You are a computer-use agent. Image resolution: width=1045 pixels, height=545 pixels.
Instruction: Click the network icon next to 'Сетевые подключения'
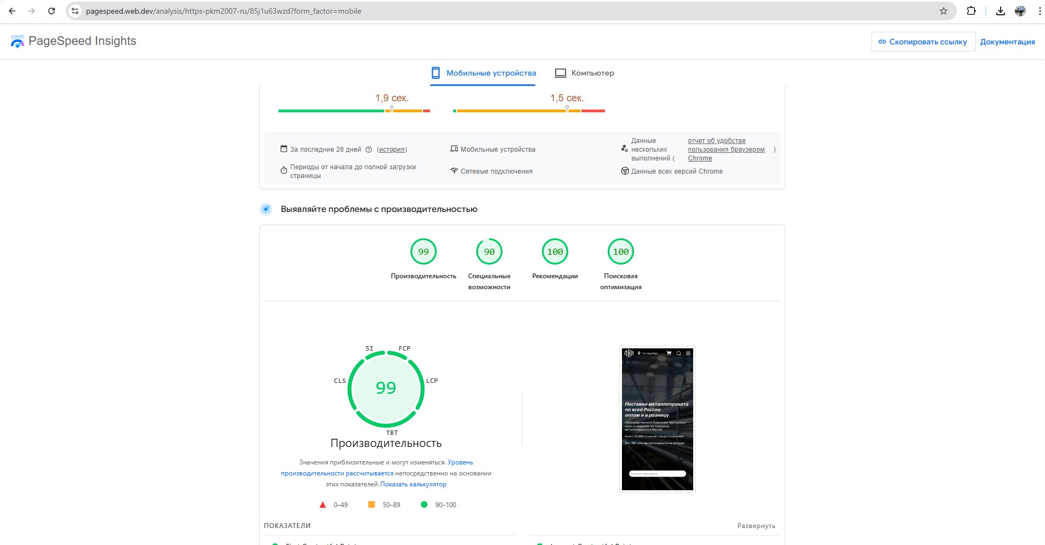point(455,170)
